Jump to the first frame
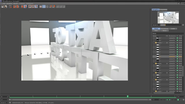Image resolution: width=185 pixels, height=104 pixels. pyautogui.click(x=162, y=100)
